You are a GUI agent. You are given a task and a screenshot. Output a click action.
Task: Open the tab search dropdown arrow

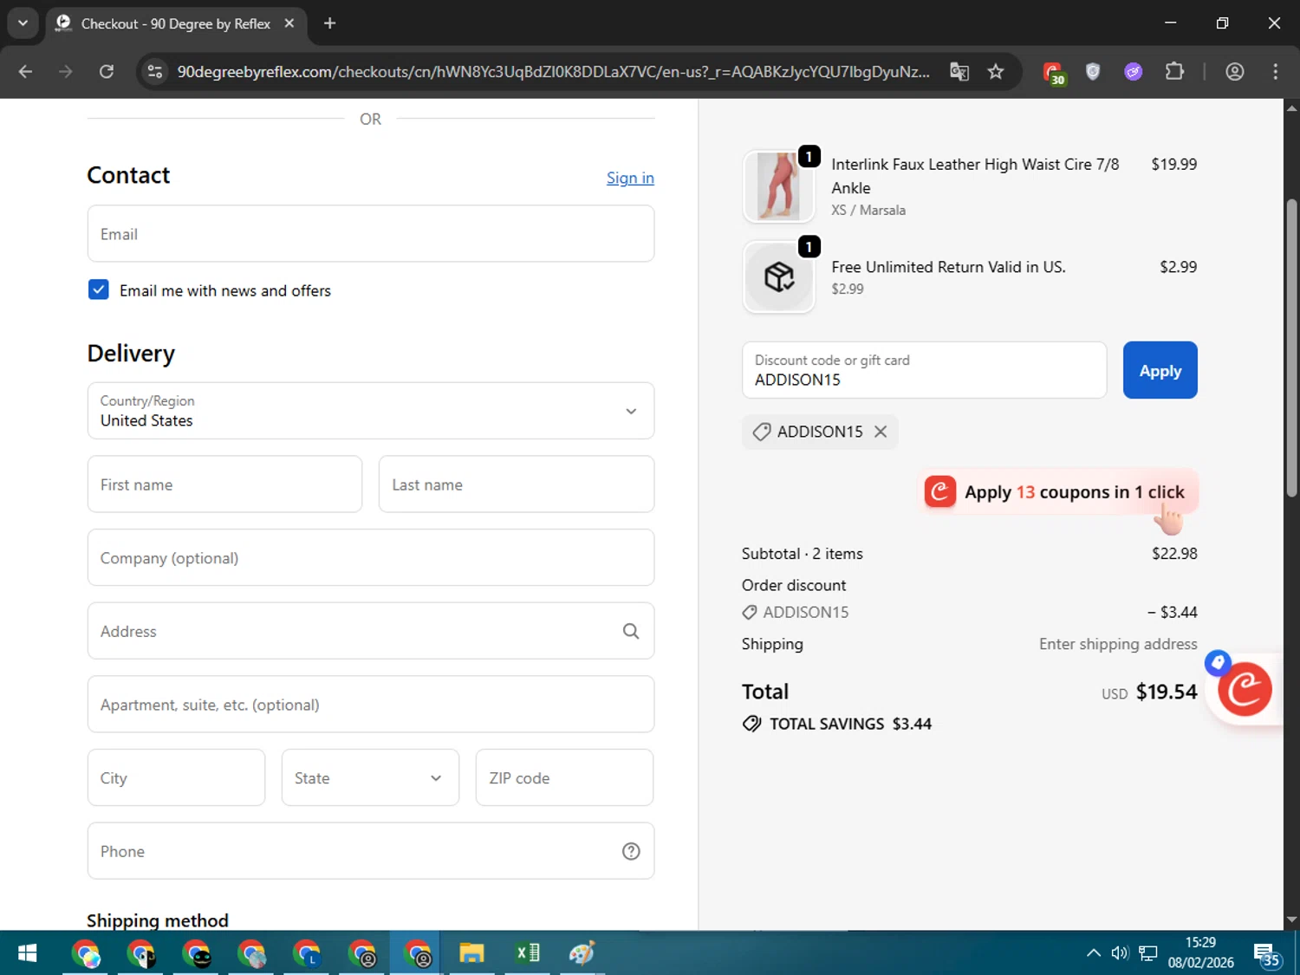[x=23, y=23]
